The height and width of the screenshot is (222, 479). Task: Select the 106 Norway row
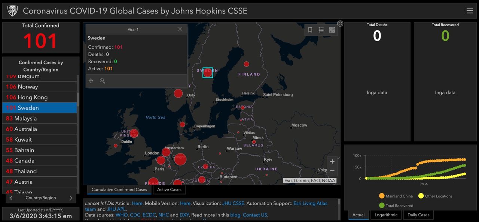point(39,86)
